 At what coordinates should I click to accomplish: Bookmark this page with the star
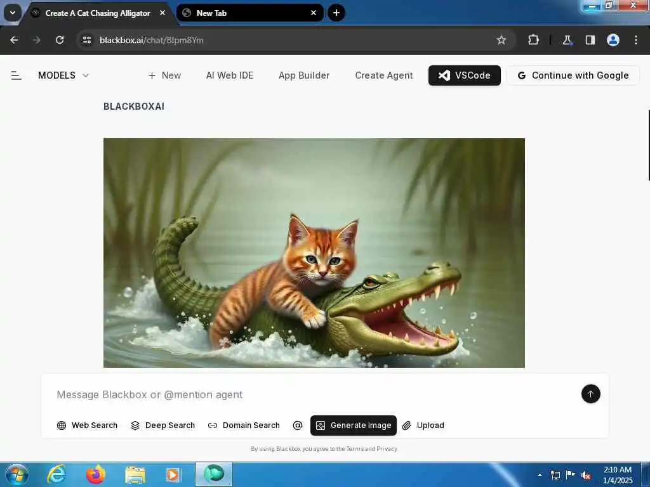pos(501,40)
